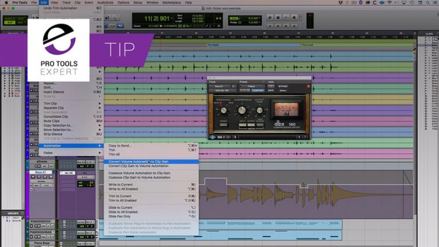
Task: Adjust the dbx 160 THRESHOLD knob
Action: [224, 110]
